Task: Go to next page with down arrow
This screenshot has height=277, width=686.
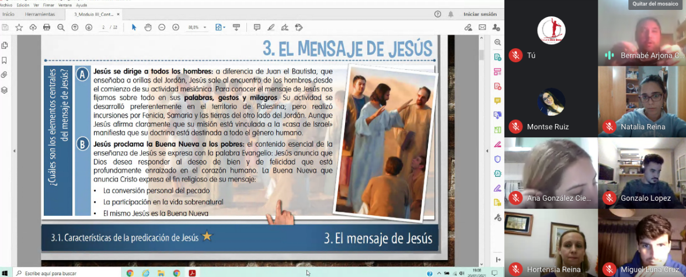Action: (x=89, y=27)
